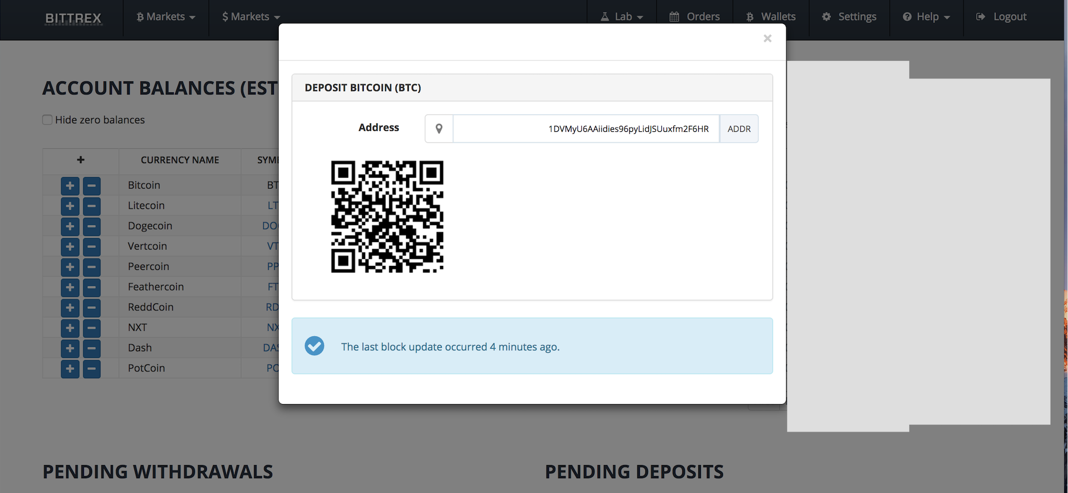
Task: Click the location pin icon beside address
Action: pos(439,129)
